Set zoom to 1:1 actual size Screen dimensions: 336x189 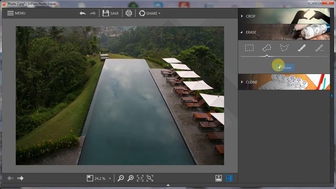point(140,178)
